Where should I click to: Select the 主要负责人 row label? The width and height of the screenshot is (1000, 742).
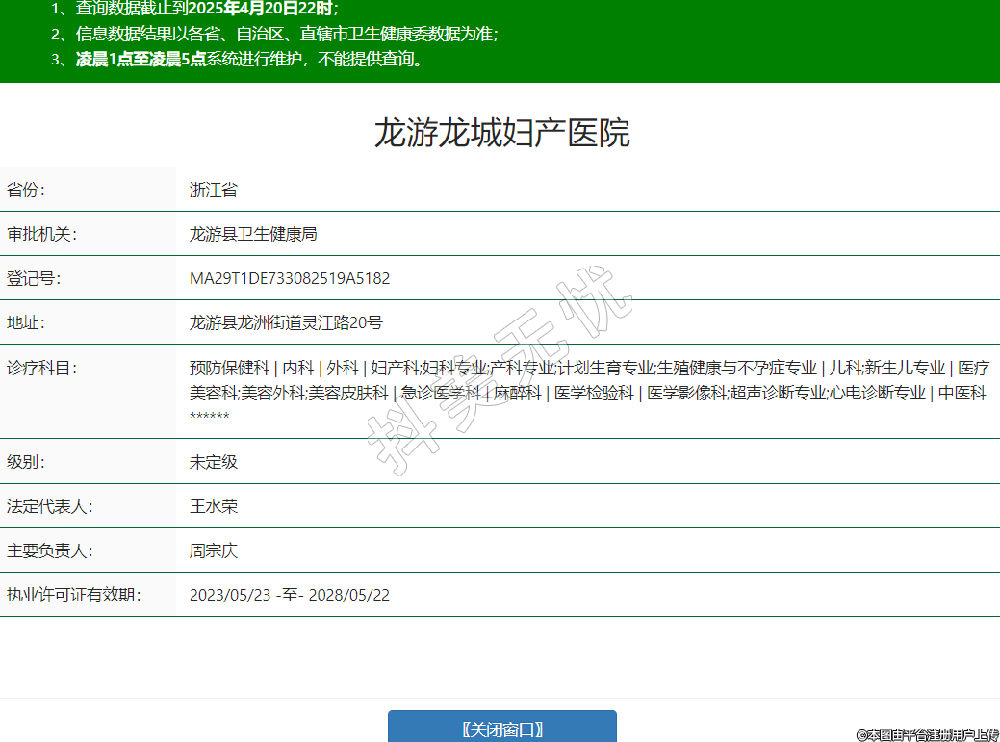49,551
